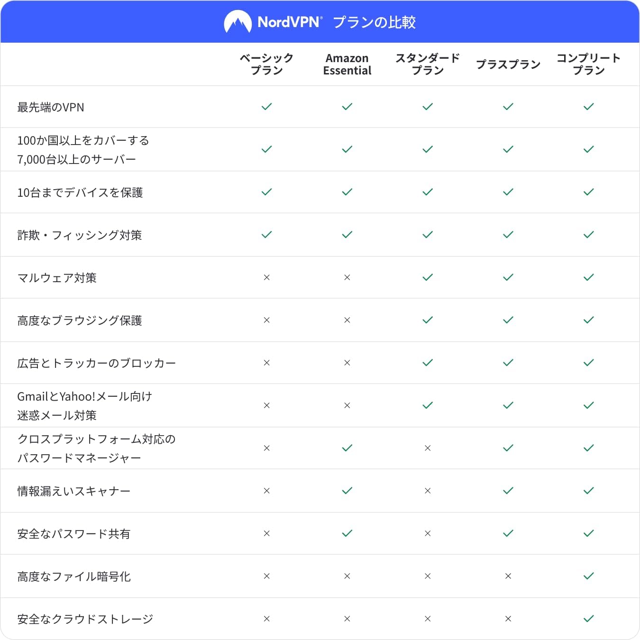
Task: Click the checkmark for 10台までデバイスを保護 under Amazon Essential
Action: pos(347,192)
